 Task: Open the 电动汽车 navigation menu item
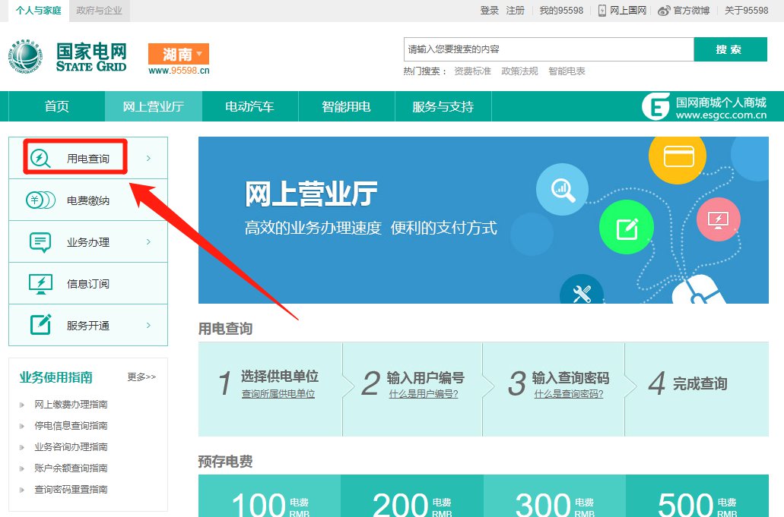click(249, 106)
